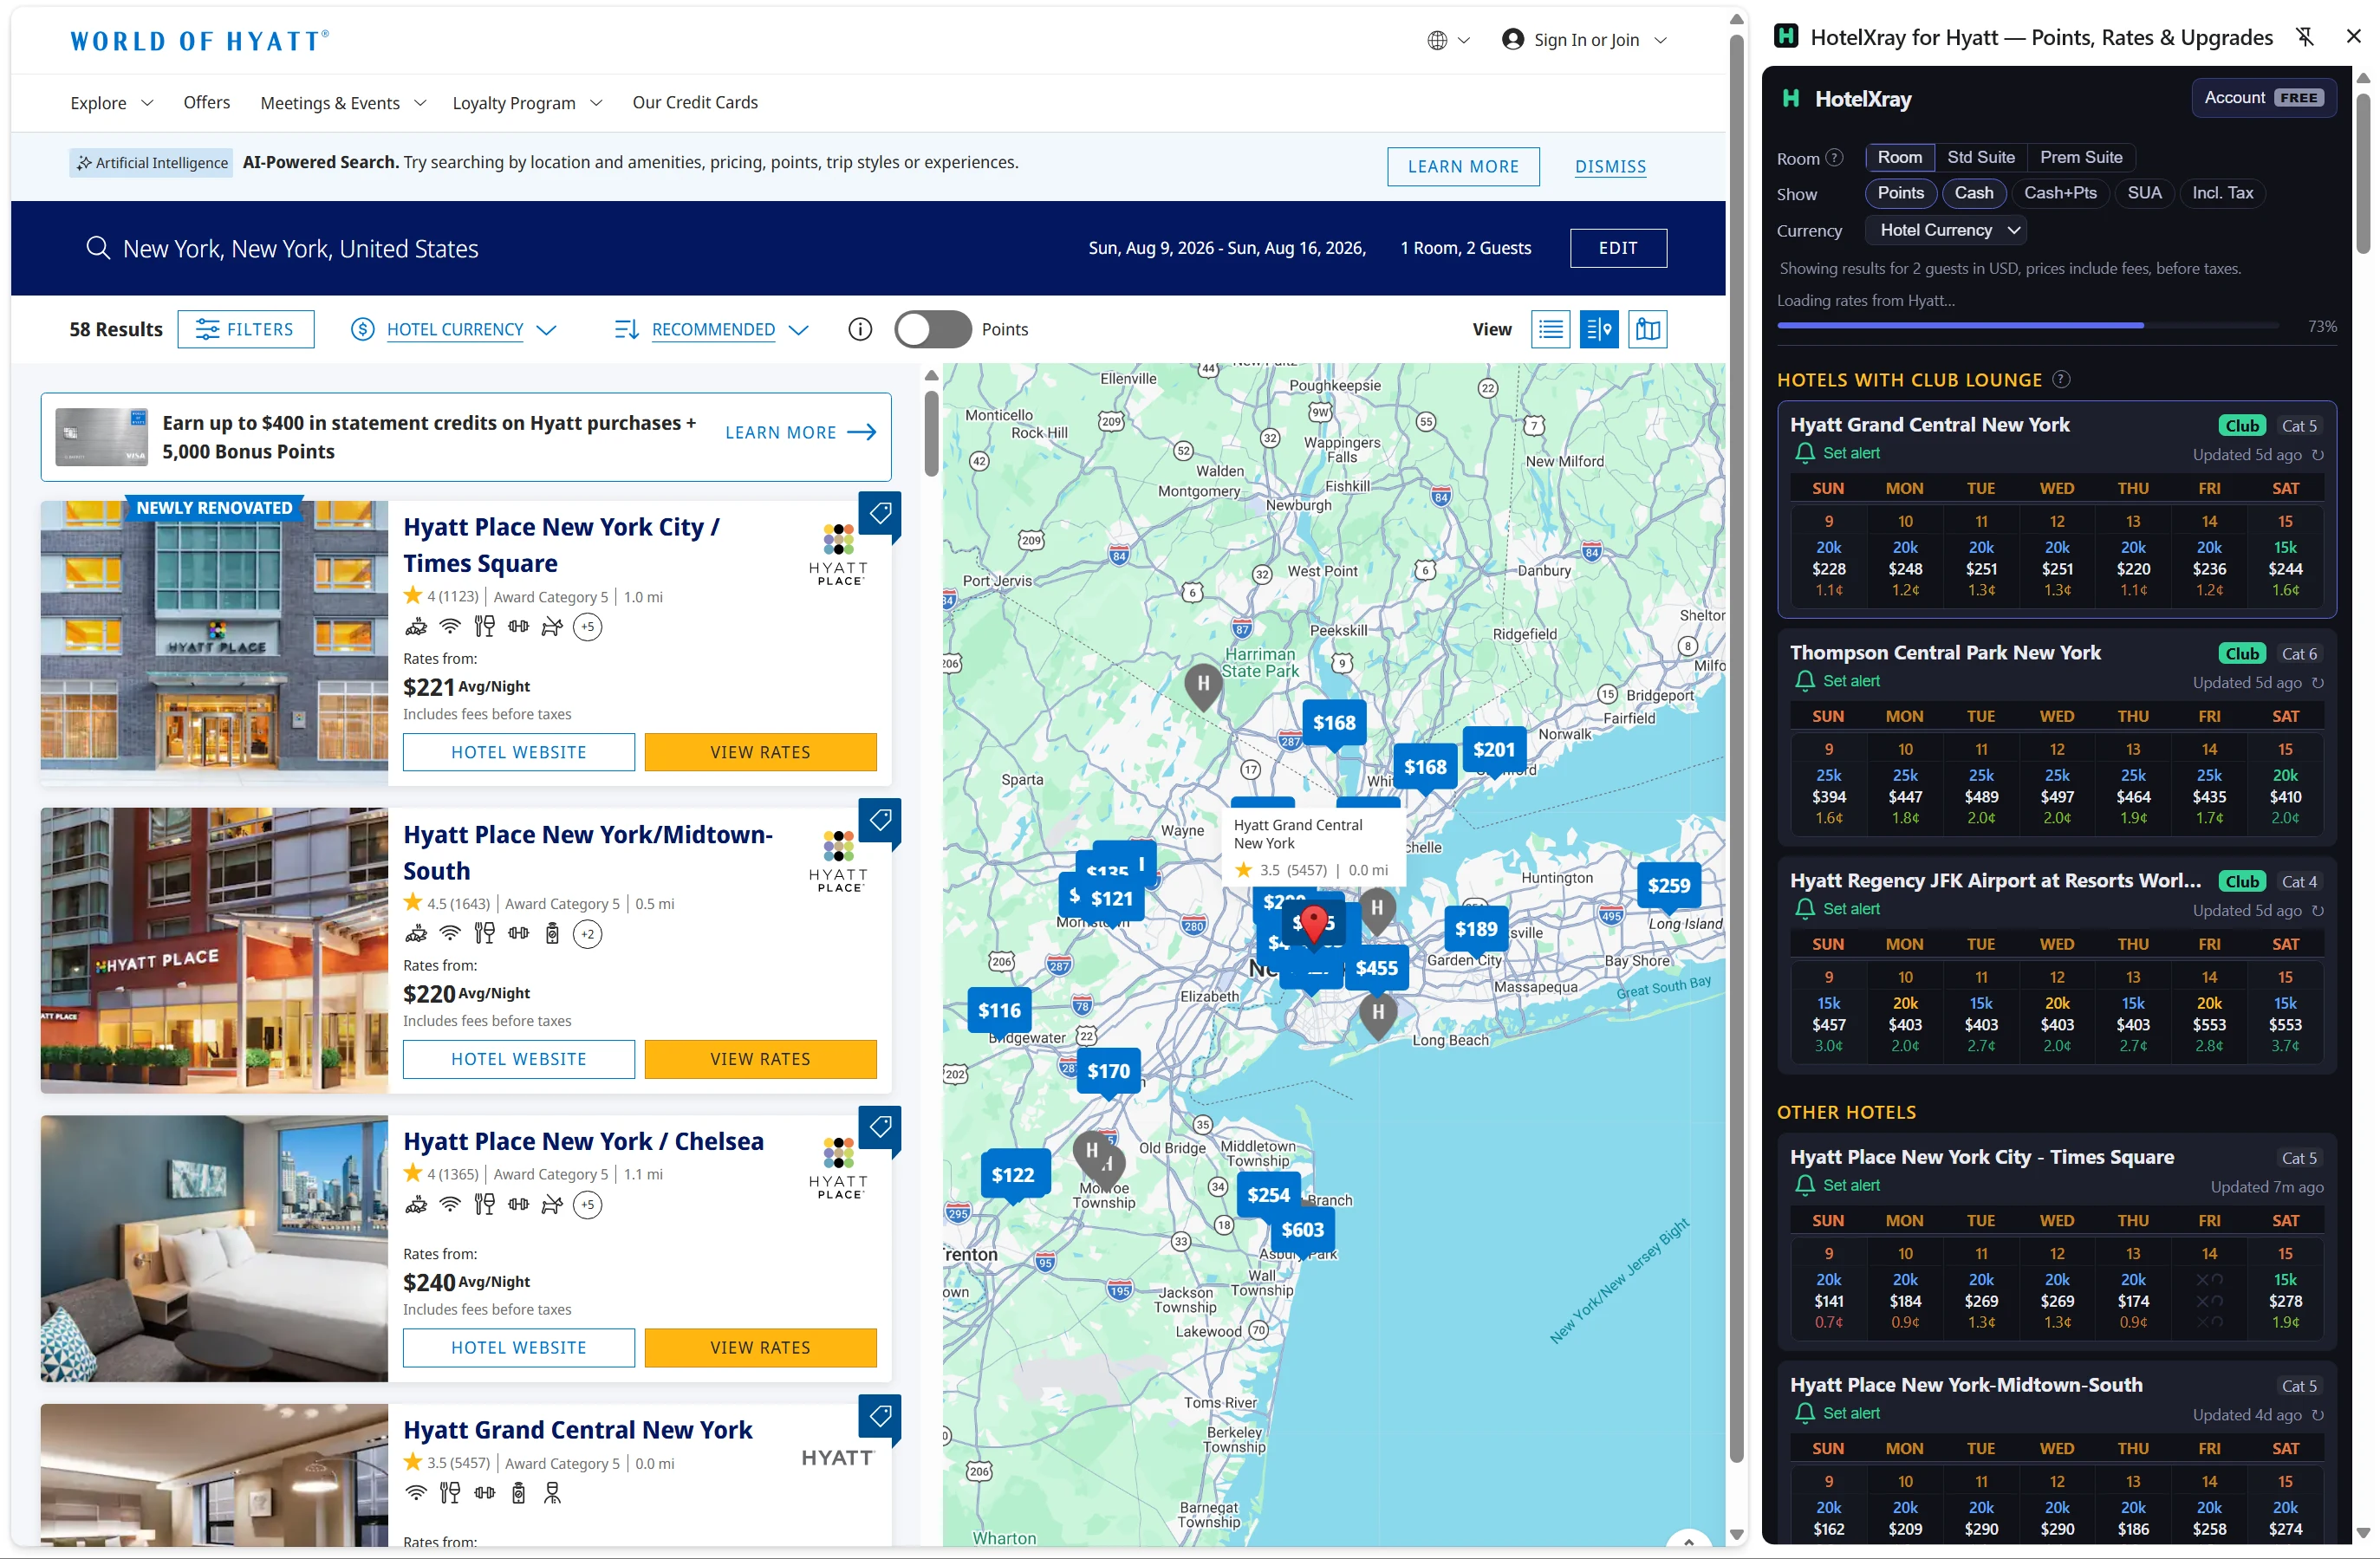2380x1559 pixels.
Task: Show +5 more amenities for Chelsea hotel
Action: coord(588,1204)
